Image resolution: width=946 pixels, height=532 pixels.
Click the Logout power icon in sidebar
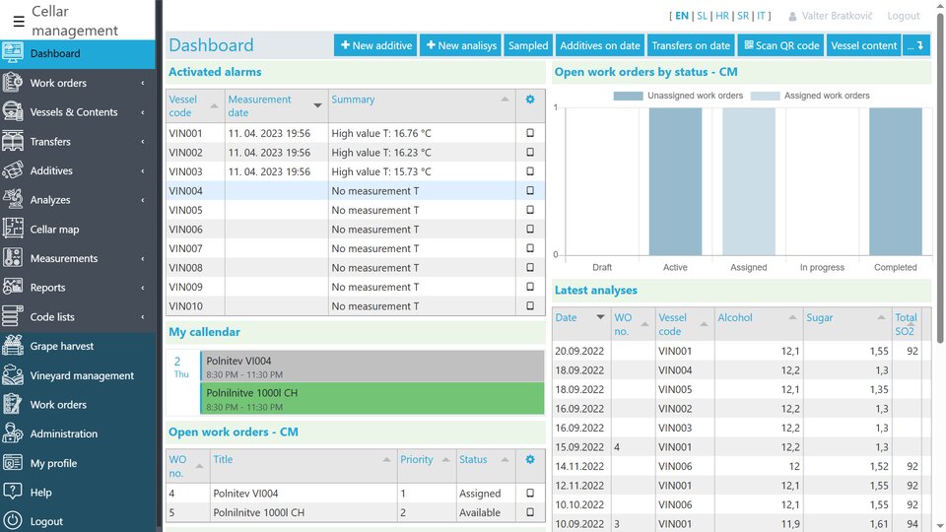coord(13,521)
